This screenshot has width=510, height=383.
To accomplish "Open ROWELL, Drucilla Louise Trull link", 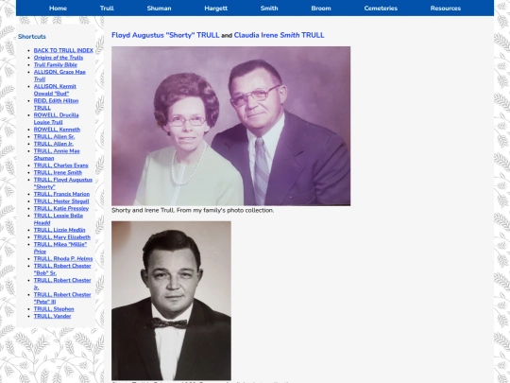I will (57, 118).
